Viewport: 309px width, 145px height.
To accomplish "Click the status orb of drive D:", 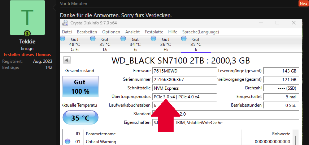I will pos(93,38).
